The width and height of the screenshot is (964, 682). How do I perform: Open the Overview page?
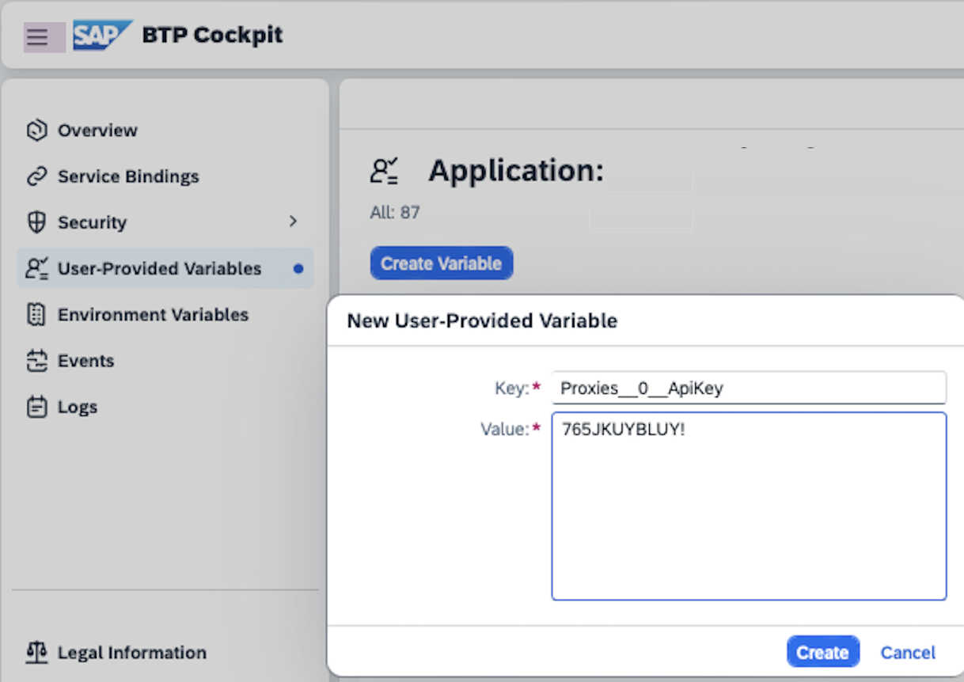click(97, 131)
